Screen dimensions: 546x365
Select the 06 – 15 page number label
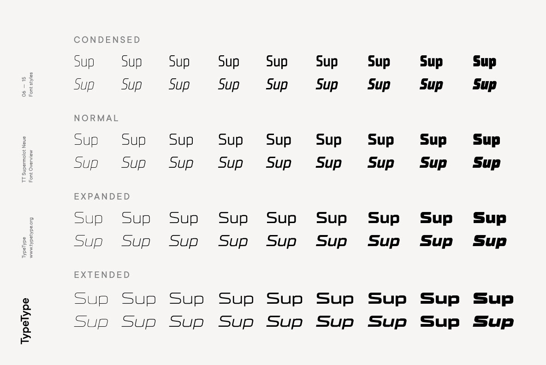click(x=24, y=87)
